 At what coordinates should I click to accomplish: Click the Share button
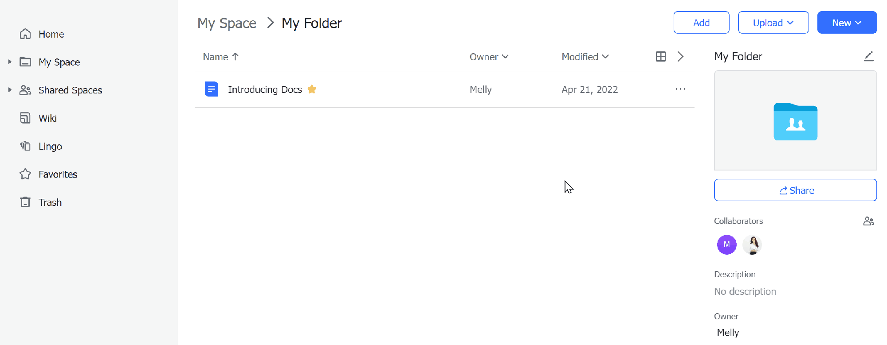795,190
